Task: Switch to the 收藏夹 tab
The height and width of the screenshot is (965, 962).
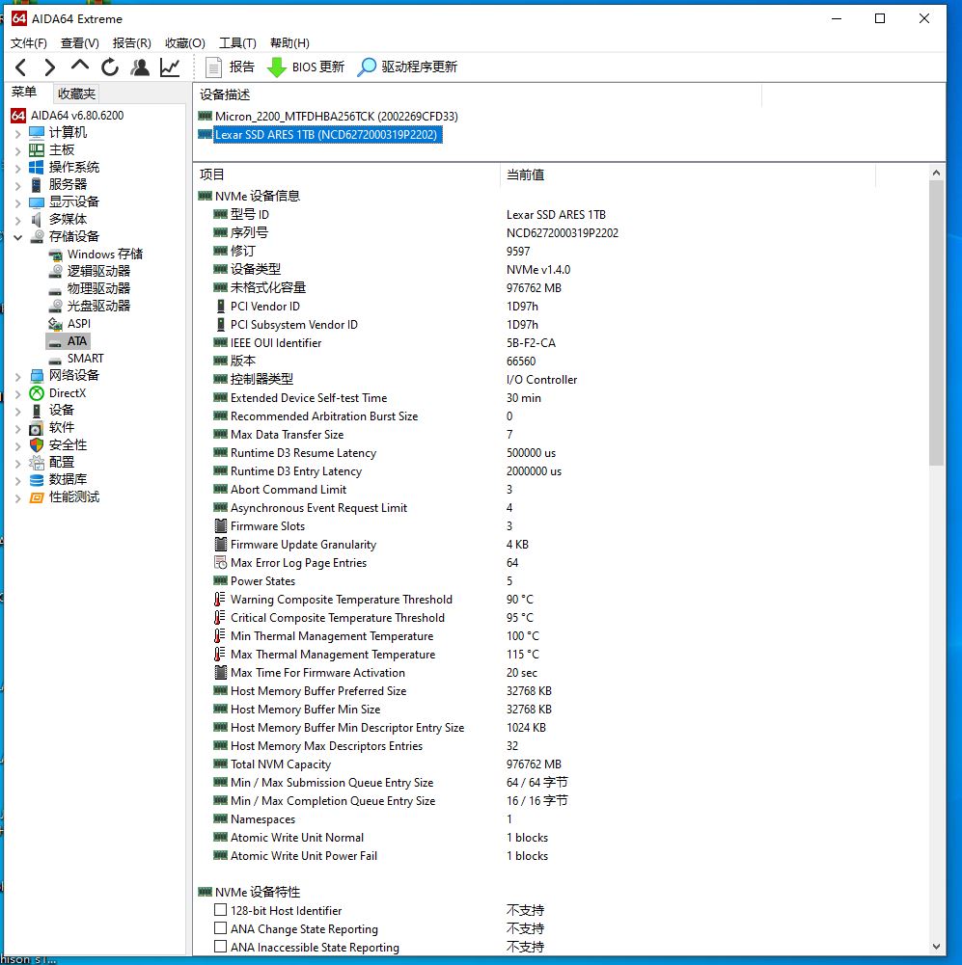Action: 76,94
